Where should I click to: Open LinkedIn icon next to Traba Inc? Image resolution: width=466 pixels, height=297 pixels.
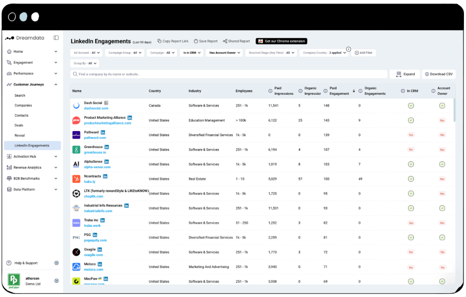point(102,220)
